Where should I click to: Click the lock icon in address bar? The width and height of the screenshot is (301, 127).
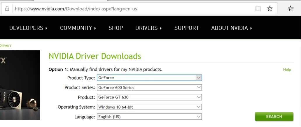7,9
